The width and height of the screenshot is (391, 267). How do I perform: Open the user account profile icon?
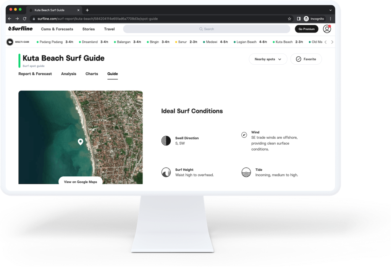point(327,29)
